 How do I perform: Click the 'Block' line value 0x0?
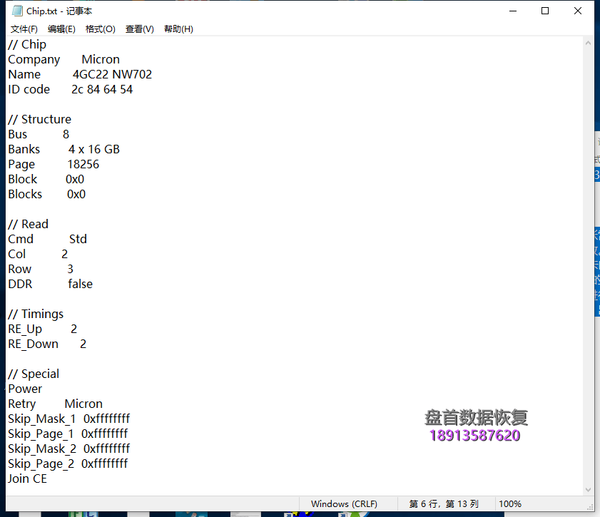[x=75, y=179]
